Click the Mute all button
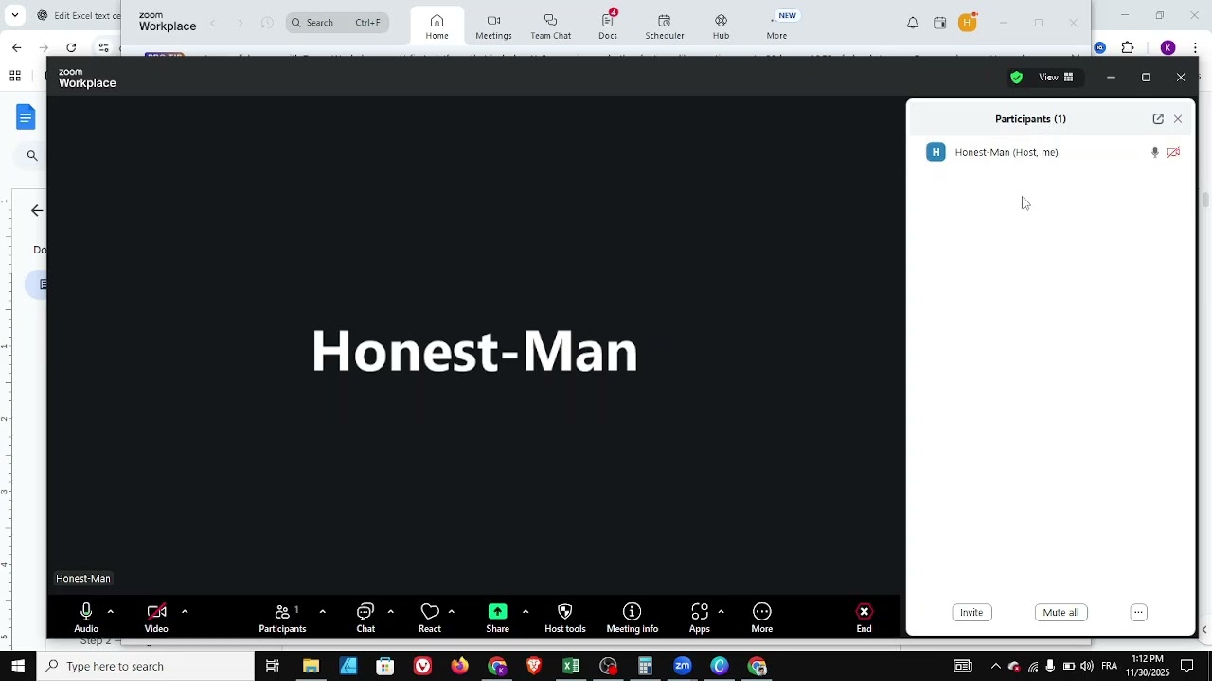The width and height of the screenshot is (1212, 681). (1060, 613)
